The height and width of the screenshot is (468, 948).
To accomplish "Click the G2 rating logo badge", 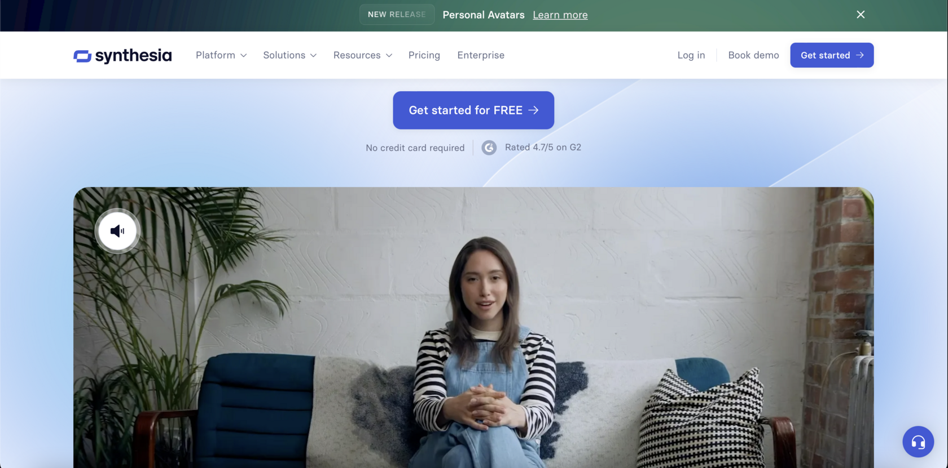I will 489,148.
